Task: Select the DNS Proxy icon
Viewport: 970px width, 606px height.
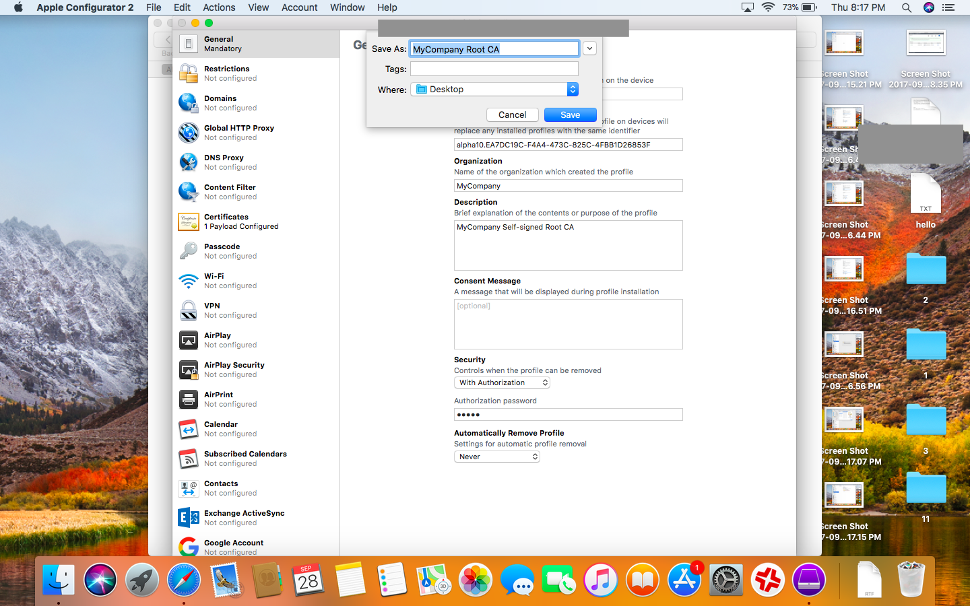Action: (189, 162)
